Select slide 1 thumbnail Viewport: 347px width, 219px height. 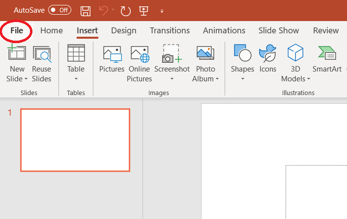[75, 140]
